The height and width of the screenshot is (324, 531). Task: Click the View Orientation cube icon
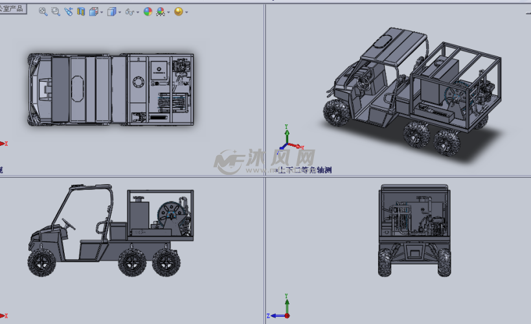93,12
